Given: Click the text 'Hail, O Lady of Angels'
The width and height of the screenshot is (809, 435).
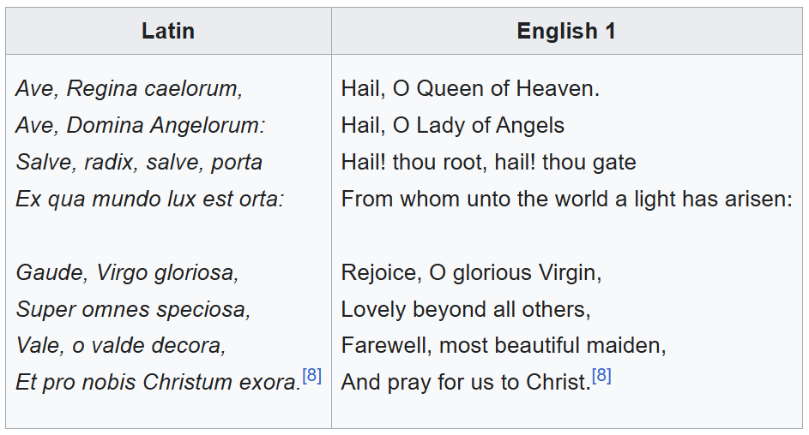Looking at the screenshot, I should (452, 125).
